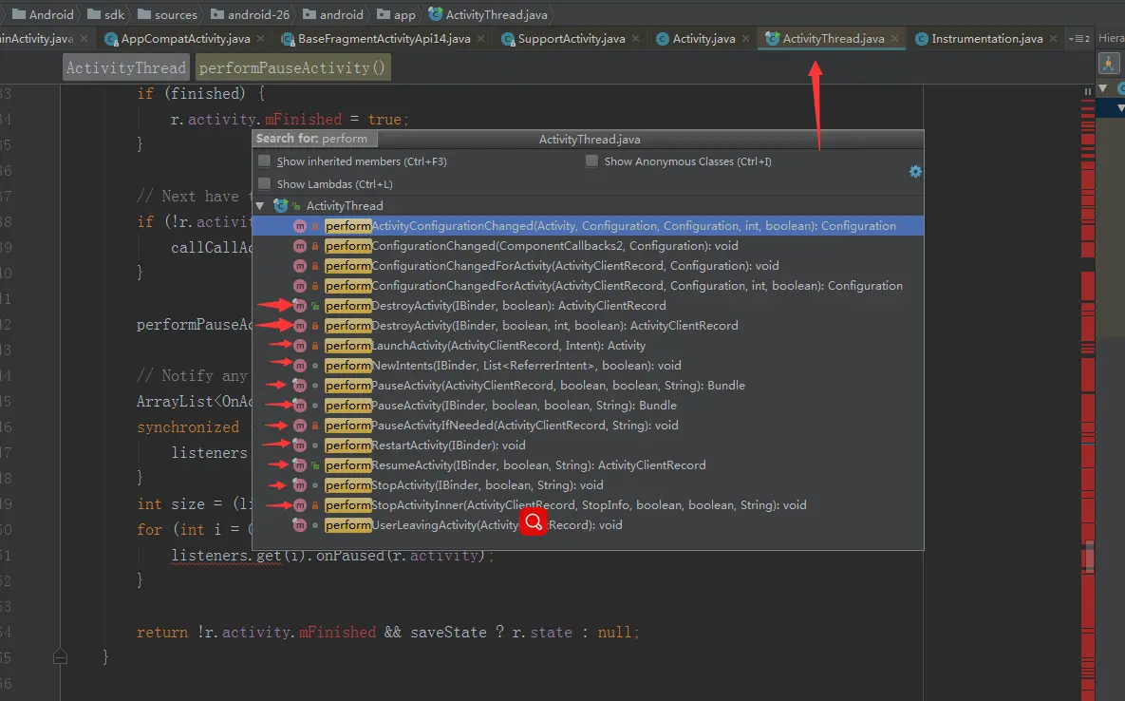Click lock icon on performPauseActivityIfNeeded row
The image size is (1125, 701).
point(315,426)
